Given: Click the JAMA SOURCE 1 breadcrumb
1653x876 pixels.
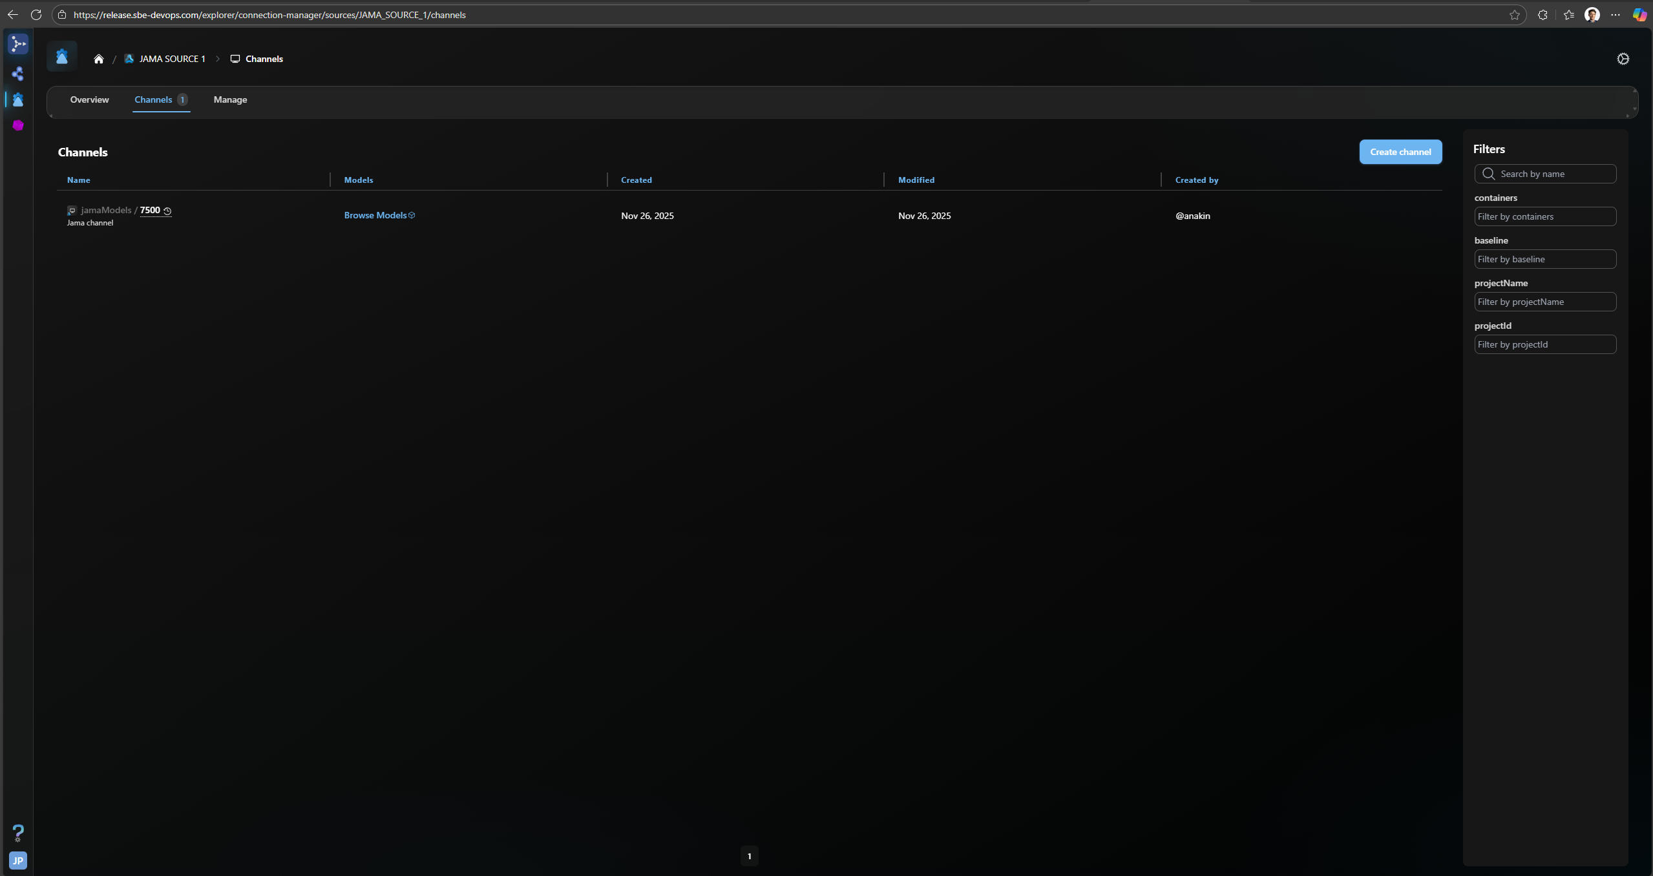Looking at the screenshot, I should [x=172, y=59].
